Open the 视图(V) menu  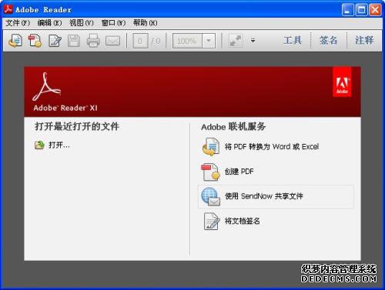click(x=82, y=23)
